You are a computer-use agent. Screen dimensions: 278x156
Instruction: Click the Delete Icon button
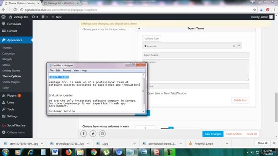point(240,100)
